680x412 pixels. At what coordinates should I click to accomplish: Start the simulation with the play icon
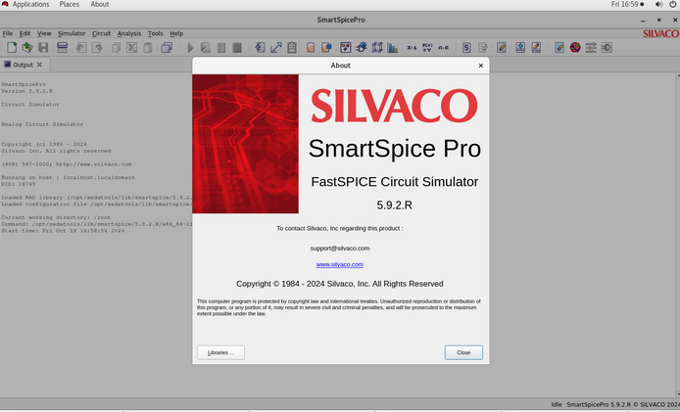[190, 48]
